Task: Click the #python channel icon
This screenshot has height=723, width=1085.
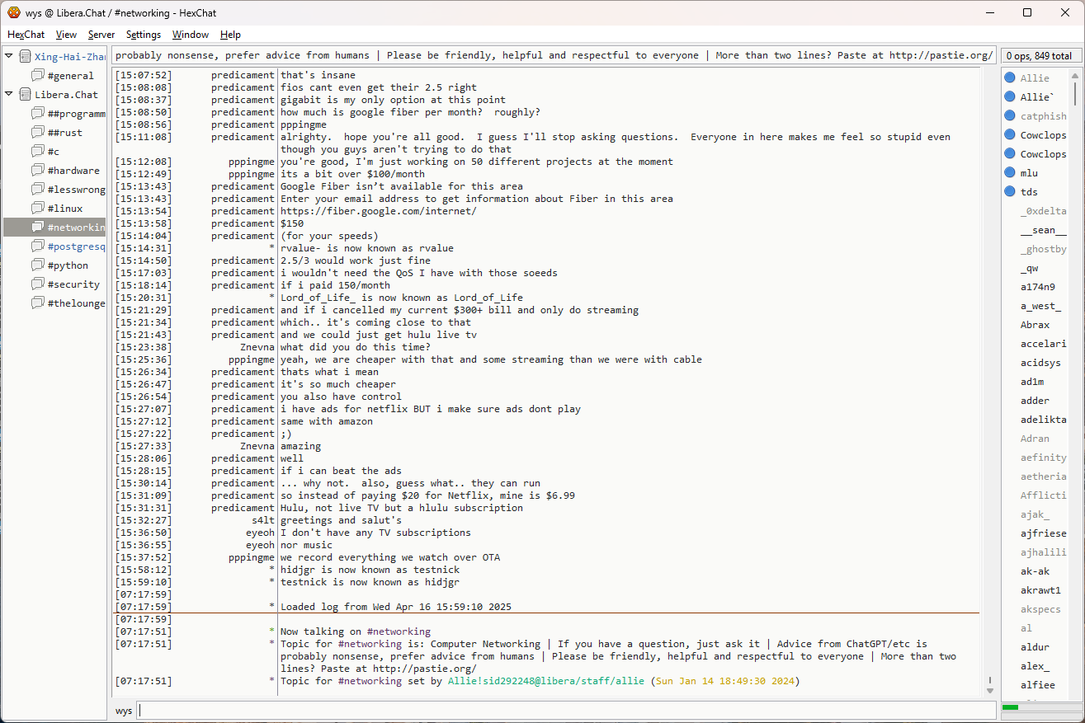Action: [37, 265]
